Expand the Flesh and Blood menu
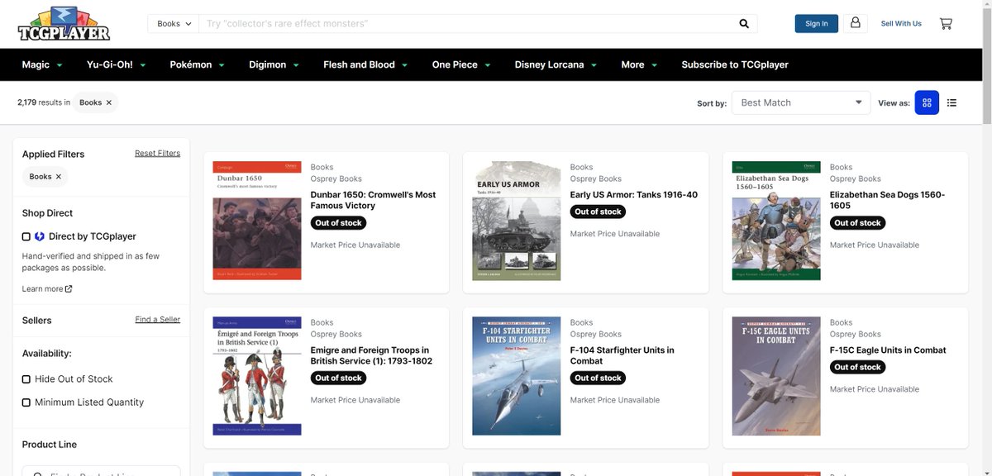This screenshot has height=476, width=992. [365, 64]
